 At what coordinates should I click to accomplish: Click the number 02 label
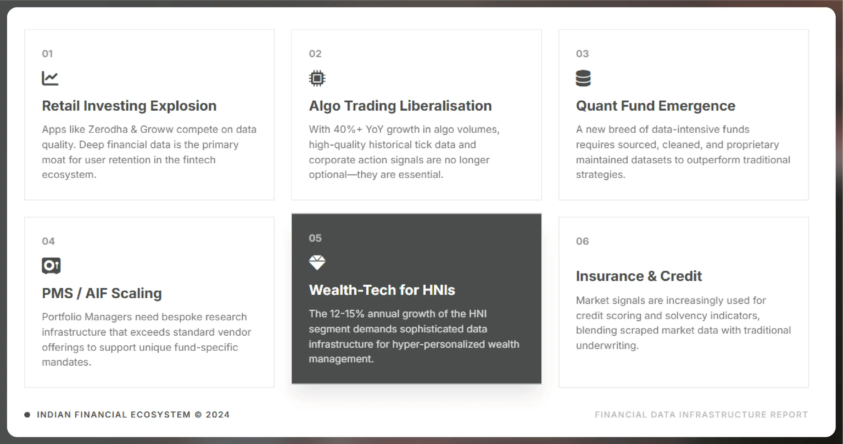click(315, 54)
